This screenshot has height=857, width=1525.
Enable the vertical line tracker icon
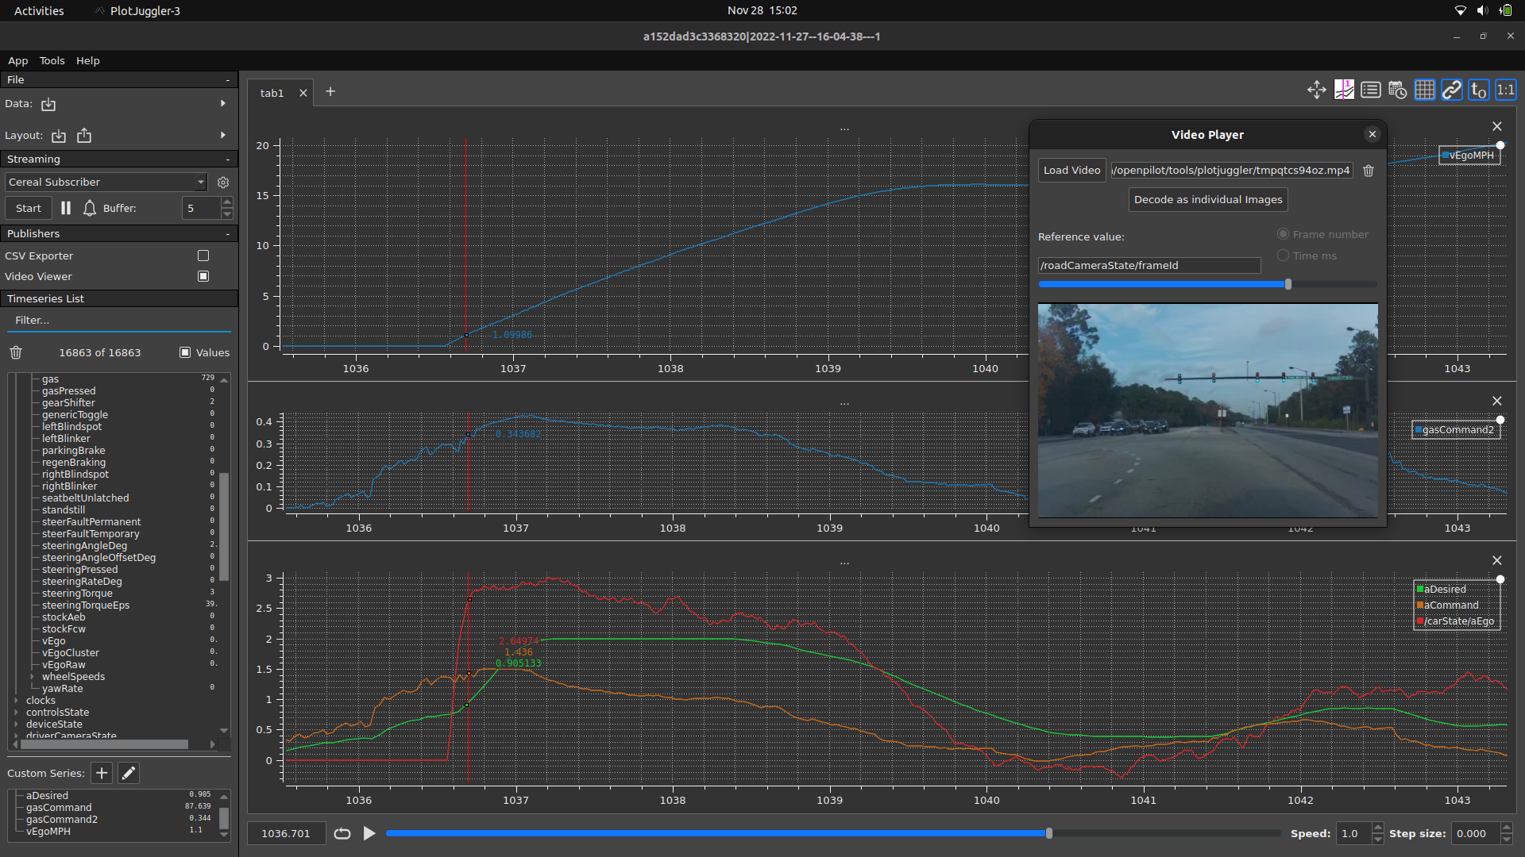click(x=1344, y=90)
